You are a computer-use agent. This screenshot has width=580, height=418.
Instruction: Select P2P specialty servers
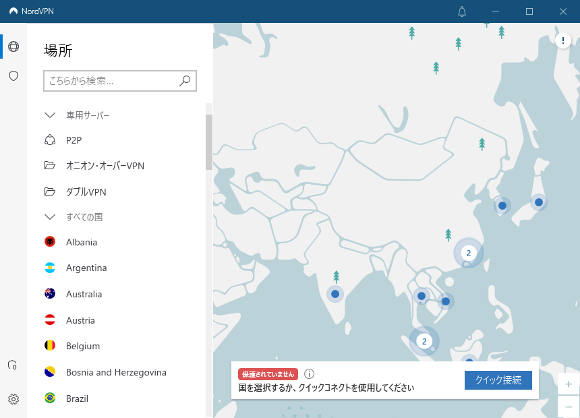tap(74, 140)
